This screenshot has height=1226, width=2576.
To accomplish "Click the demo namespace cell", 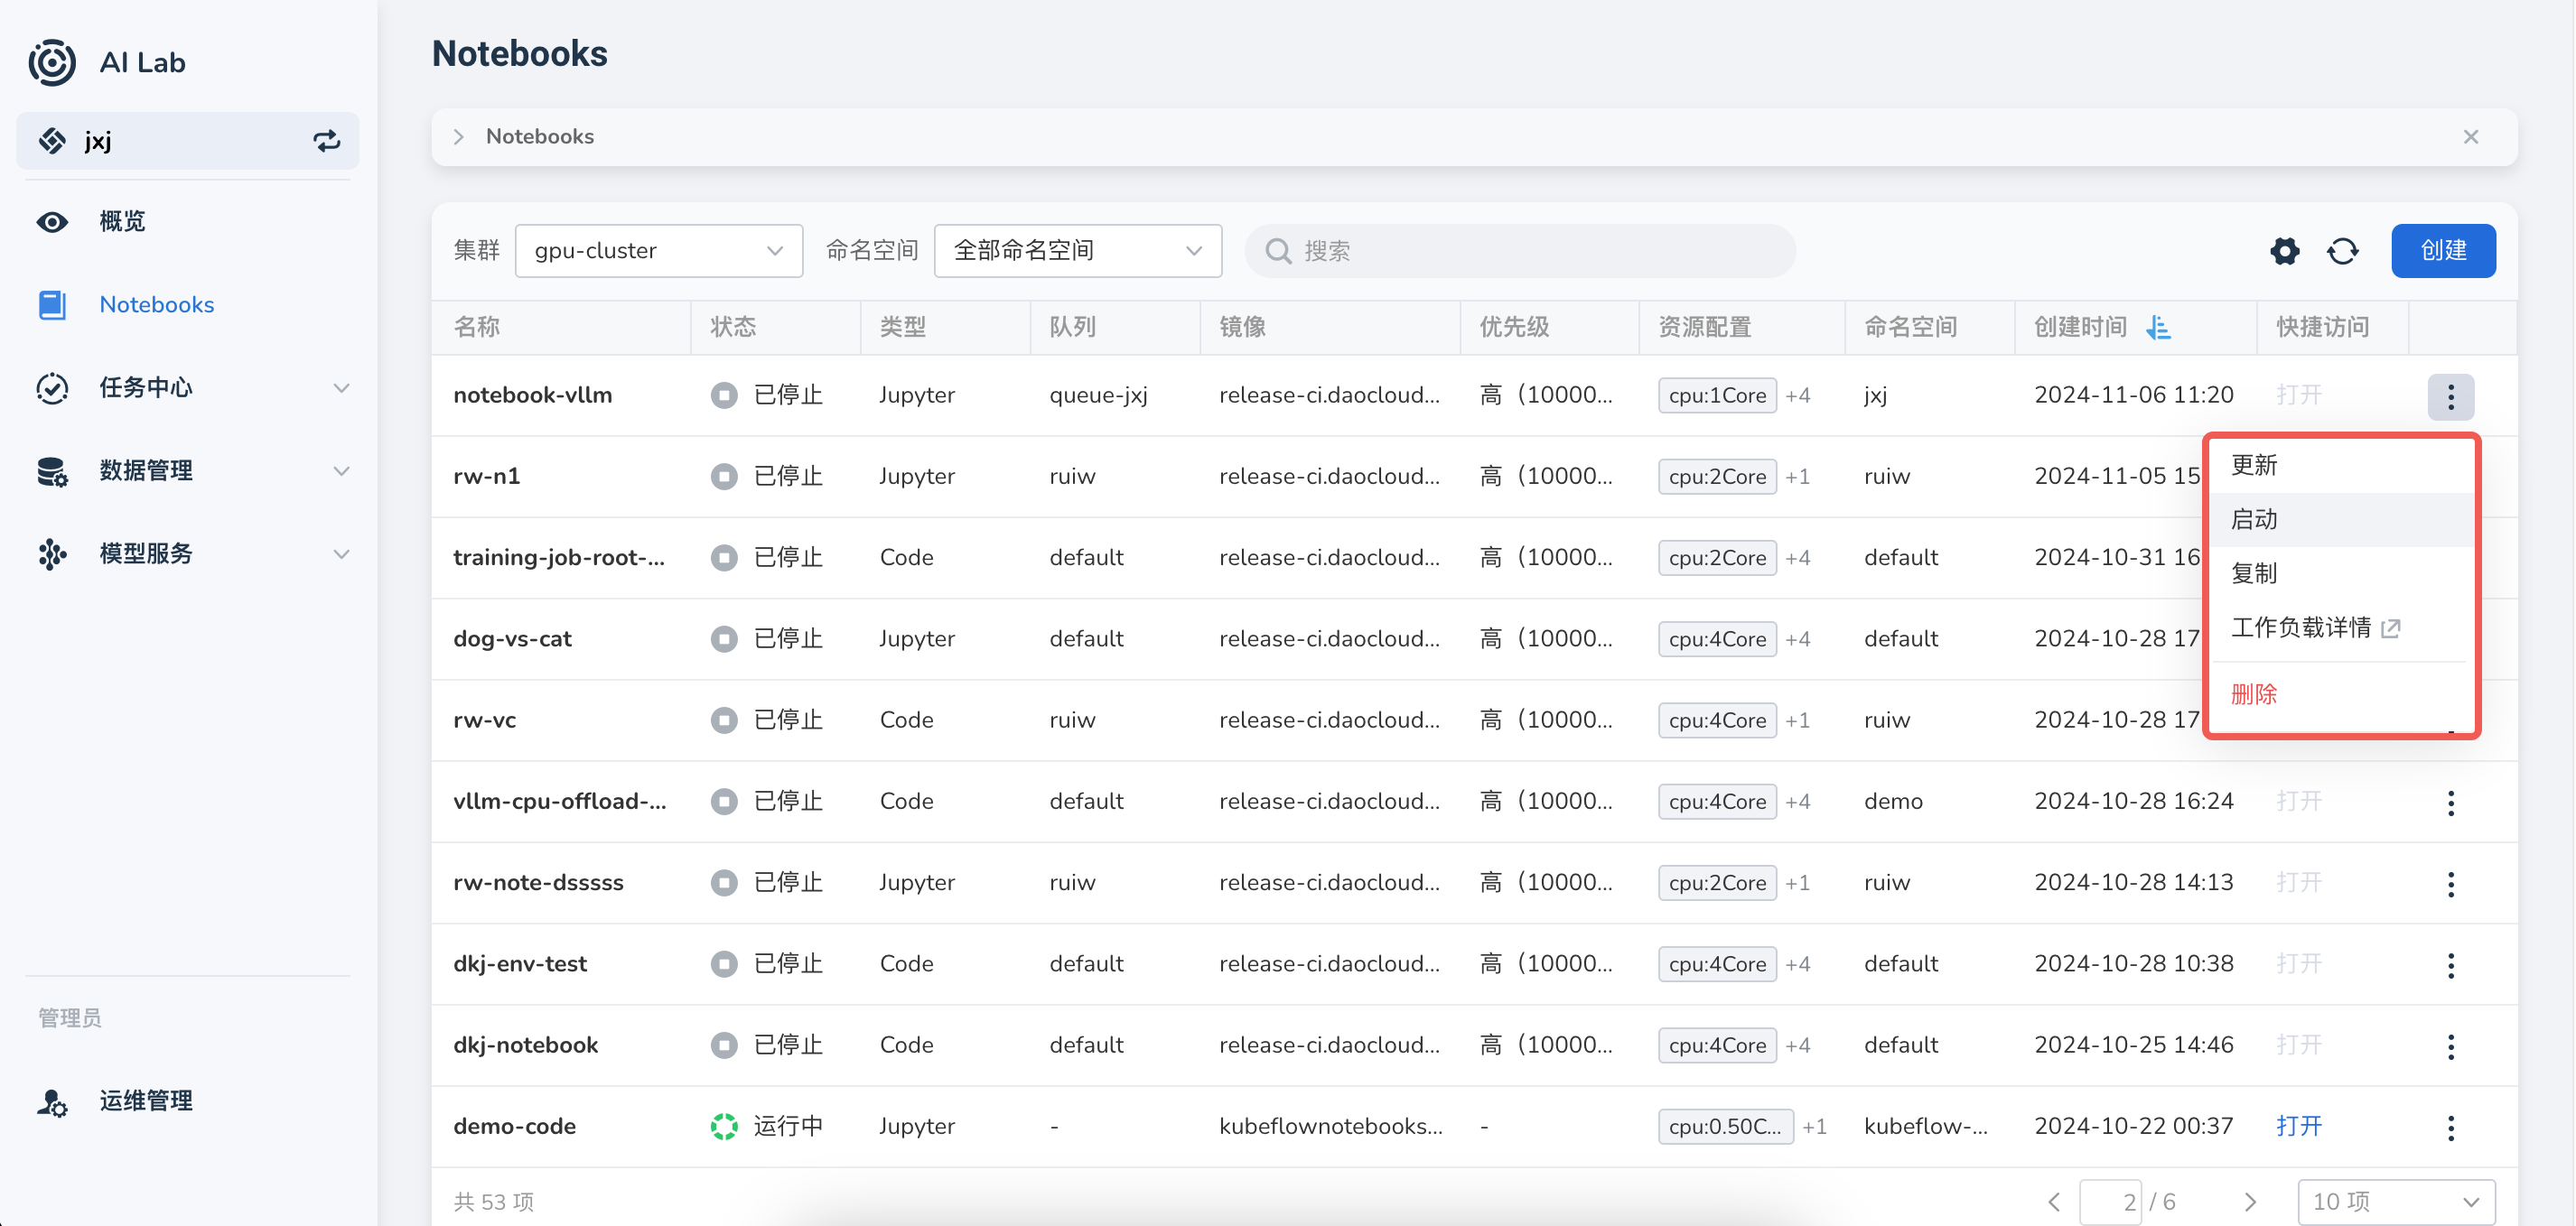I will (x=1892, y=802).
